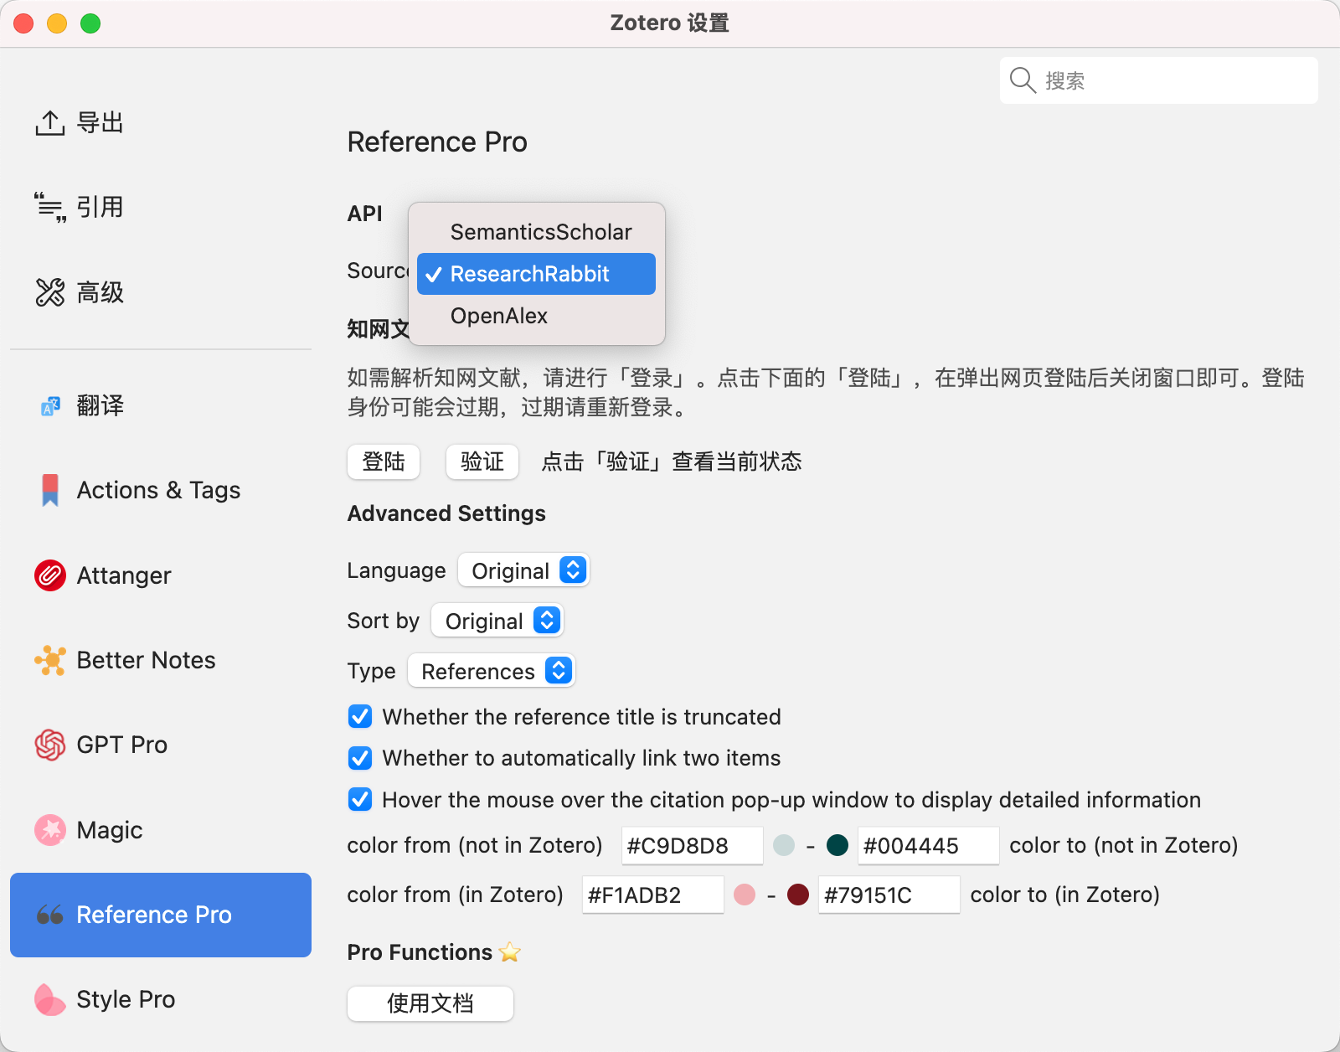The width and height of the screenshot is (1340, 1052).
Task: Click the star icon beside Pro Functions
Action: pyautogui.click(x=509, y=952)
